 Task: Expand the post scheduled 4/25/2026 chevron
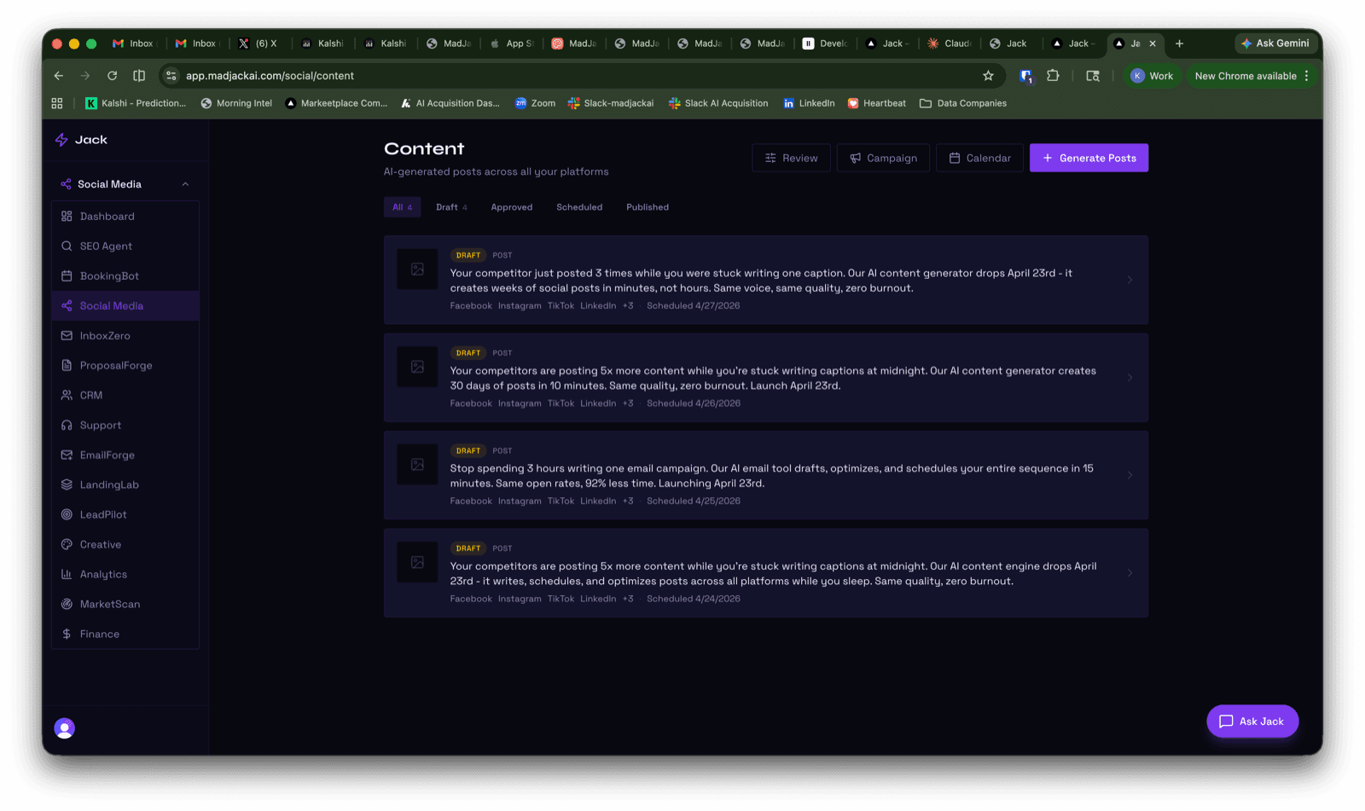coord(1130,475)
